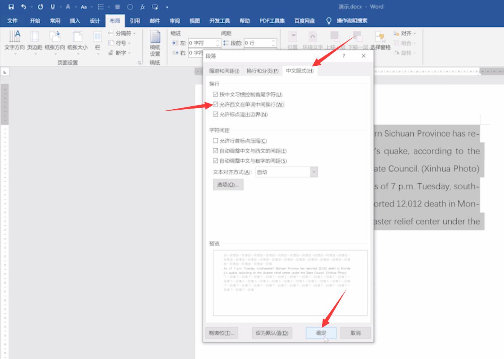Image resolution: width=504 pixels, height=359 pixels.
Task: Toggle 允许西文在单词中间换行 checkbox
Action: (215, 104)
